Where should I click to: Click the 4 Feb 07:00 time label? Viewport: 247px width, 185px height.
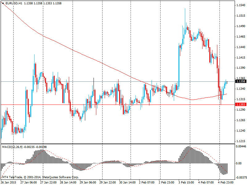click(x=206, y=183)
